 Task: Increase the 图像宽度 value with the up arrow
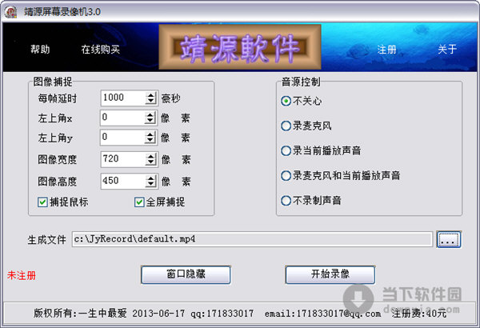pyautogui.click(x=150, y=156)
